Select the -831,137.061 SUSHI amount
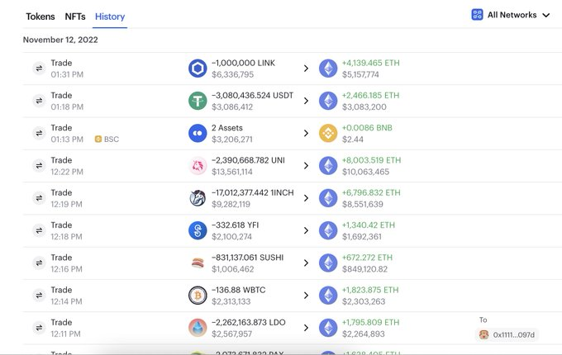The width and height of the screenshot is (562, 355). 247,258
